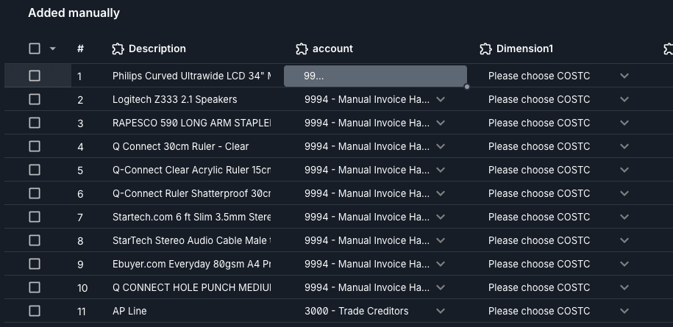This screenshot has height=327, width=673.
Task: Expand account dropdown for Ebuyer.com A4 paper row
Action: [441, 264]
